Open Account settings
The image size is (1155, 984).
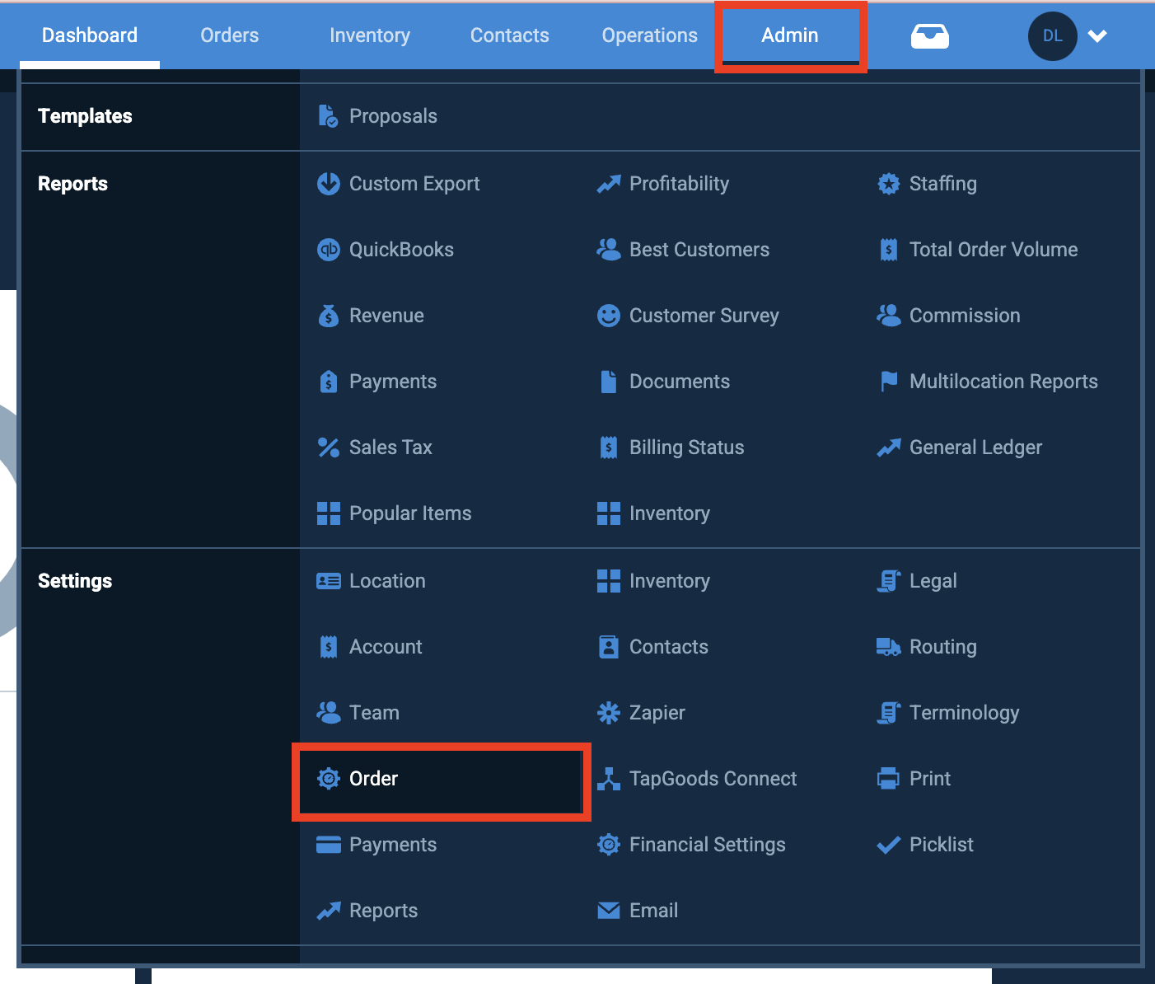[386, 647]
